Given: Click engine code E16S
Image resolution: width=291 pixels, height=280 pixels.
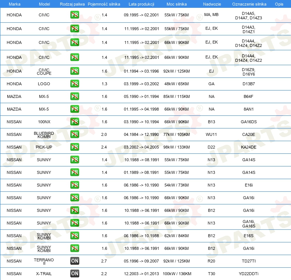Looking at the screenshot, I should click(x=249, y=236).
